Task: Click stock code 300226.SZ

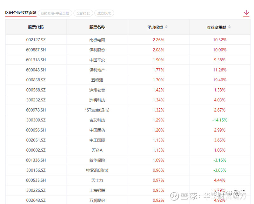Action: [x=36, y=191]
